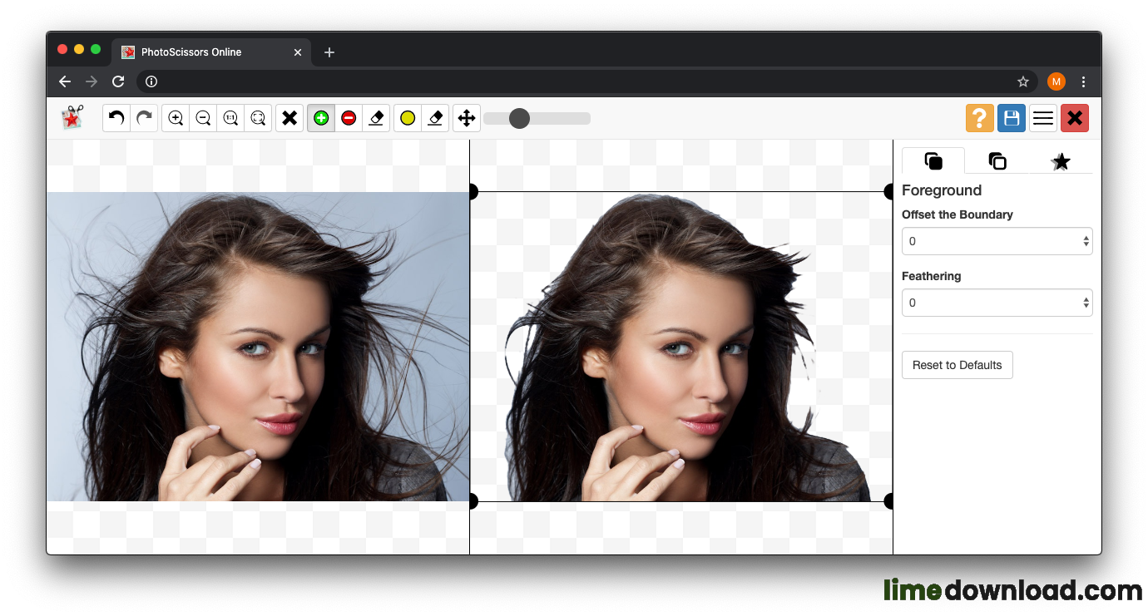Open the Feathering dropdown
Screen dimensions: 1148x616
point(997,302)
